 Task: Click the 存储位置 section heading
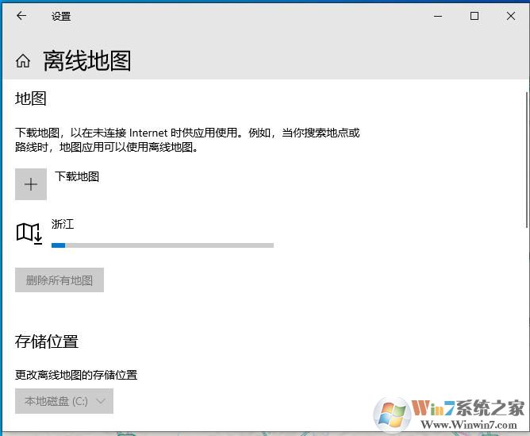[47, 341]
